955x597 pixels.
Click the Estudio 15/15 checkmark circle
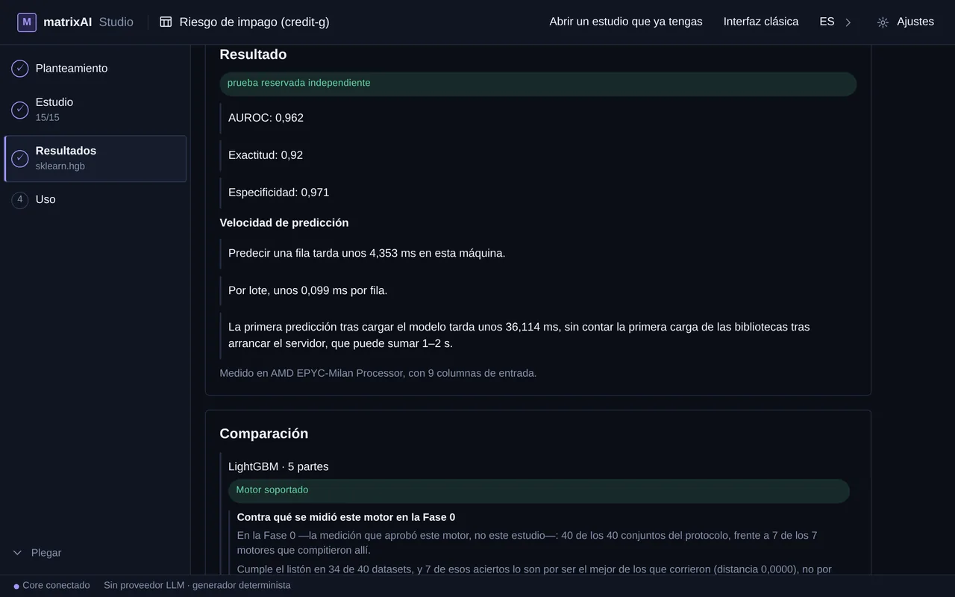pyautogui.click(x=20, y=110)
